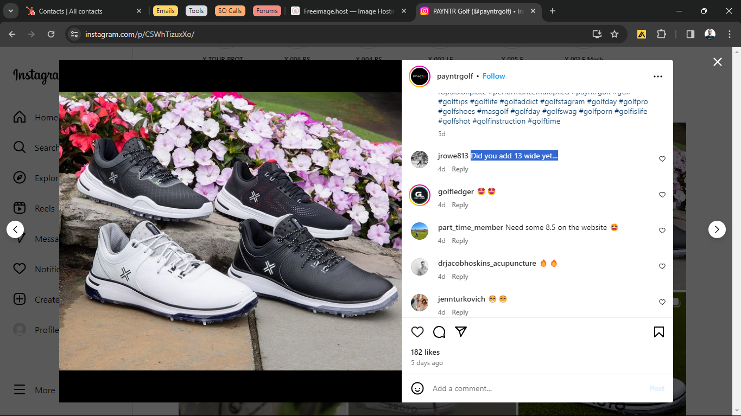
Task: Open the post's three-dot options menu
Action: 658,76
